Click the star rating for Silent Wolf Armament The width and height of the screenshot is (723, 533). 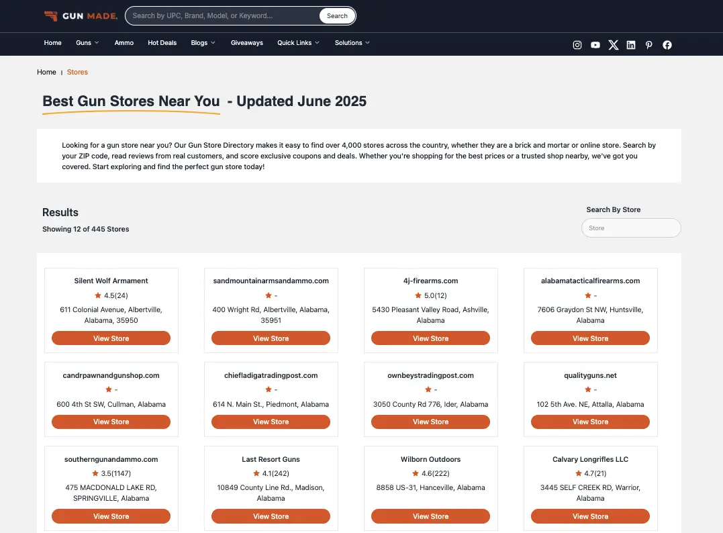(x=111, y=295)
